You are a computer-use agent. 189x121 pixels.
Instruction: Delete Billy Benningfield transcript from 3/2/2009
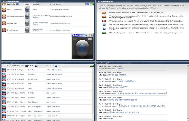(x=4, y=108)
